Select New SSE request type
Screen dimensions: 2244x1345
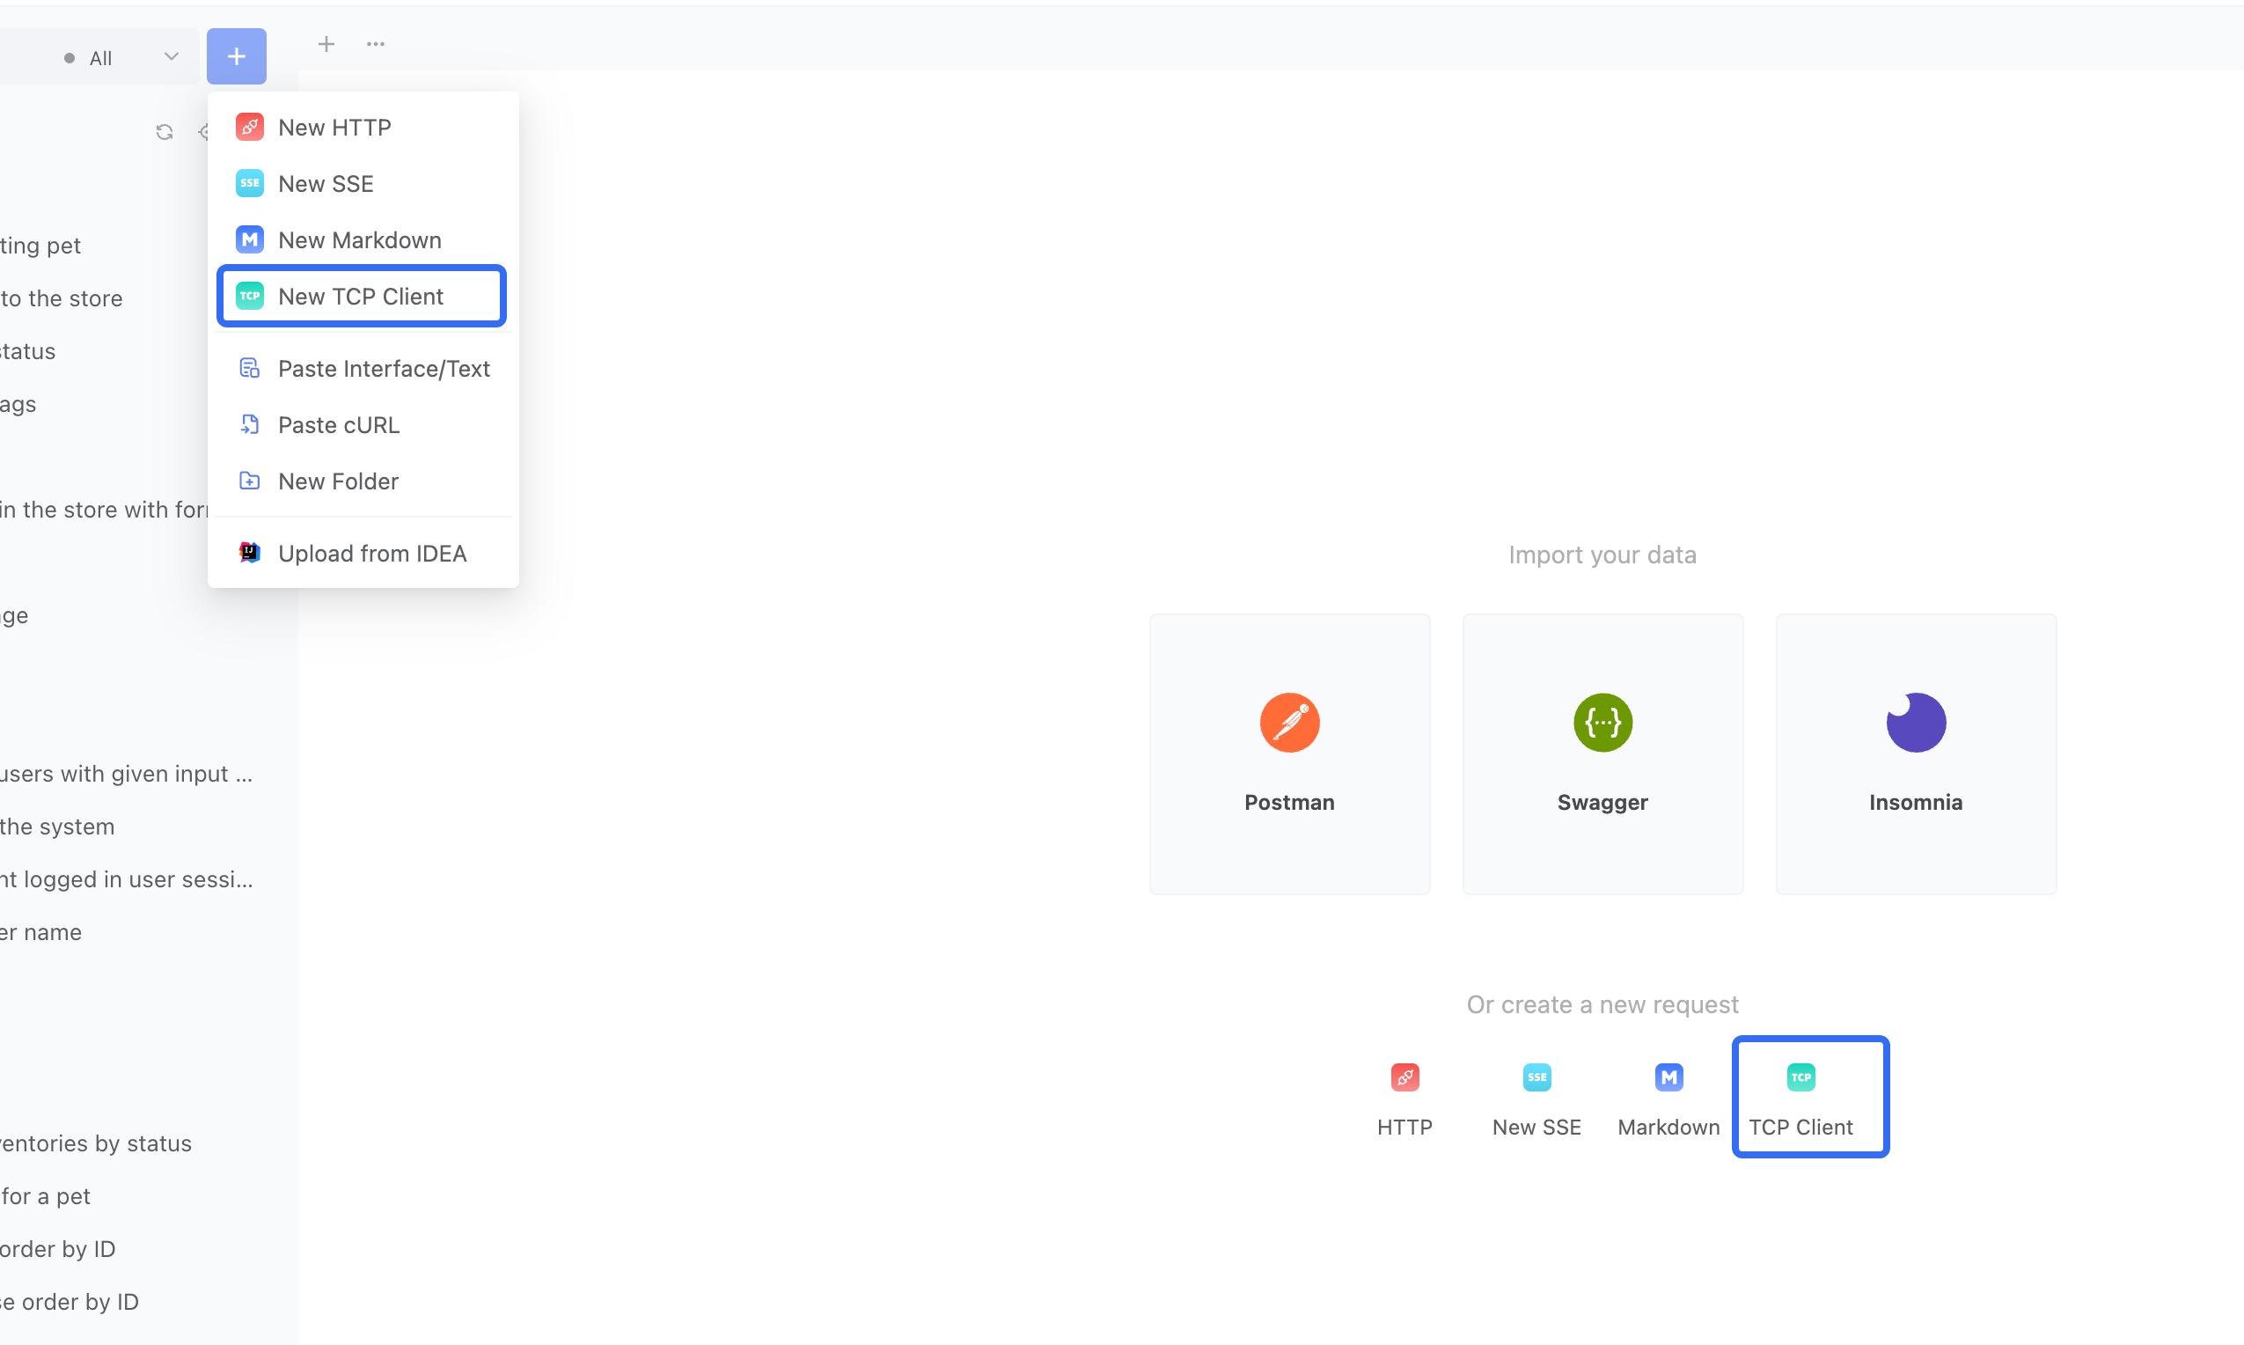coord(325,182)
